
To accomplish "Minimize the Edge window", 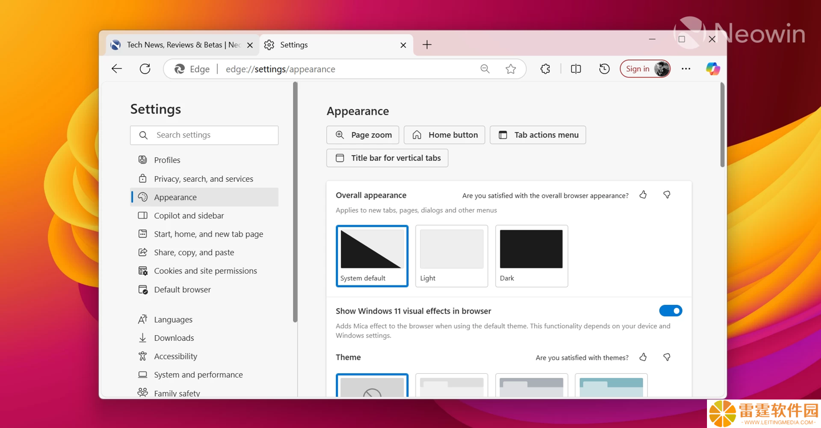I will coord(652,39).
